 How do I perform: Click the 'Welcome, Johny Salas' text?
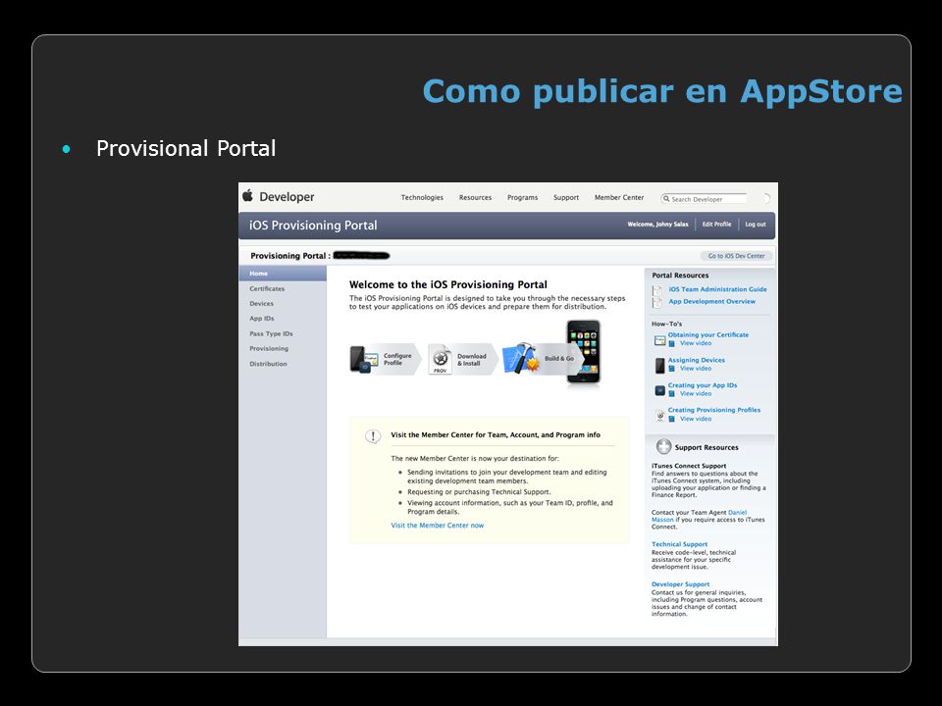click(x=657, y=224)
